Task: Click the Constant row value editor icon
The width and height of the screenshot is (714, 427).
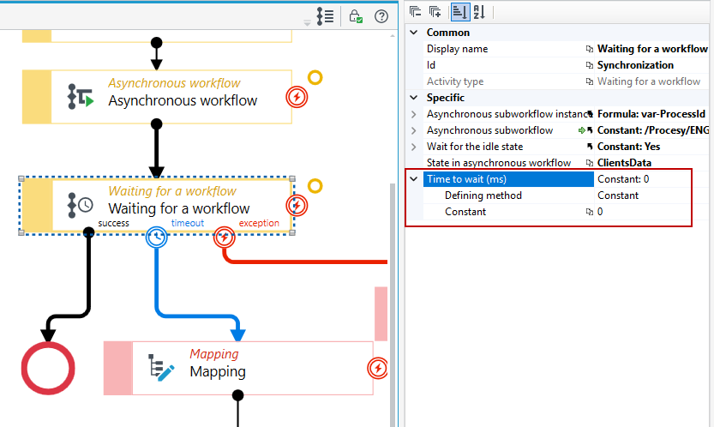Action: [589, 212]
